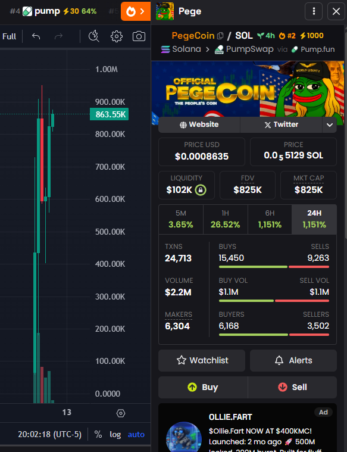Screen dimensions: 347x452
Task: Click the 1000 boosts lightning badge
Action: coord(311,36)
